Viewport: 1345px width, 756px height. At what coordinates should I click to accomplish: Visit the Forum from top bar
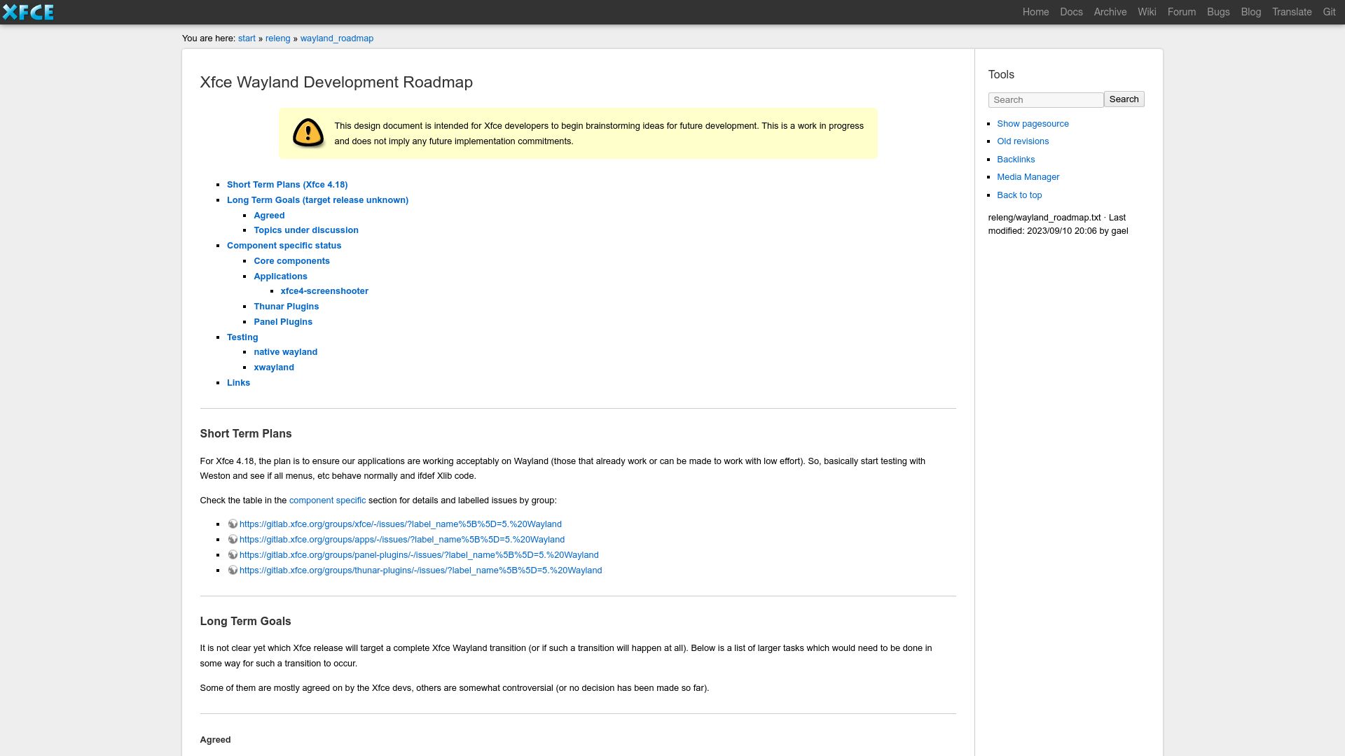[1181, 12]
